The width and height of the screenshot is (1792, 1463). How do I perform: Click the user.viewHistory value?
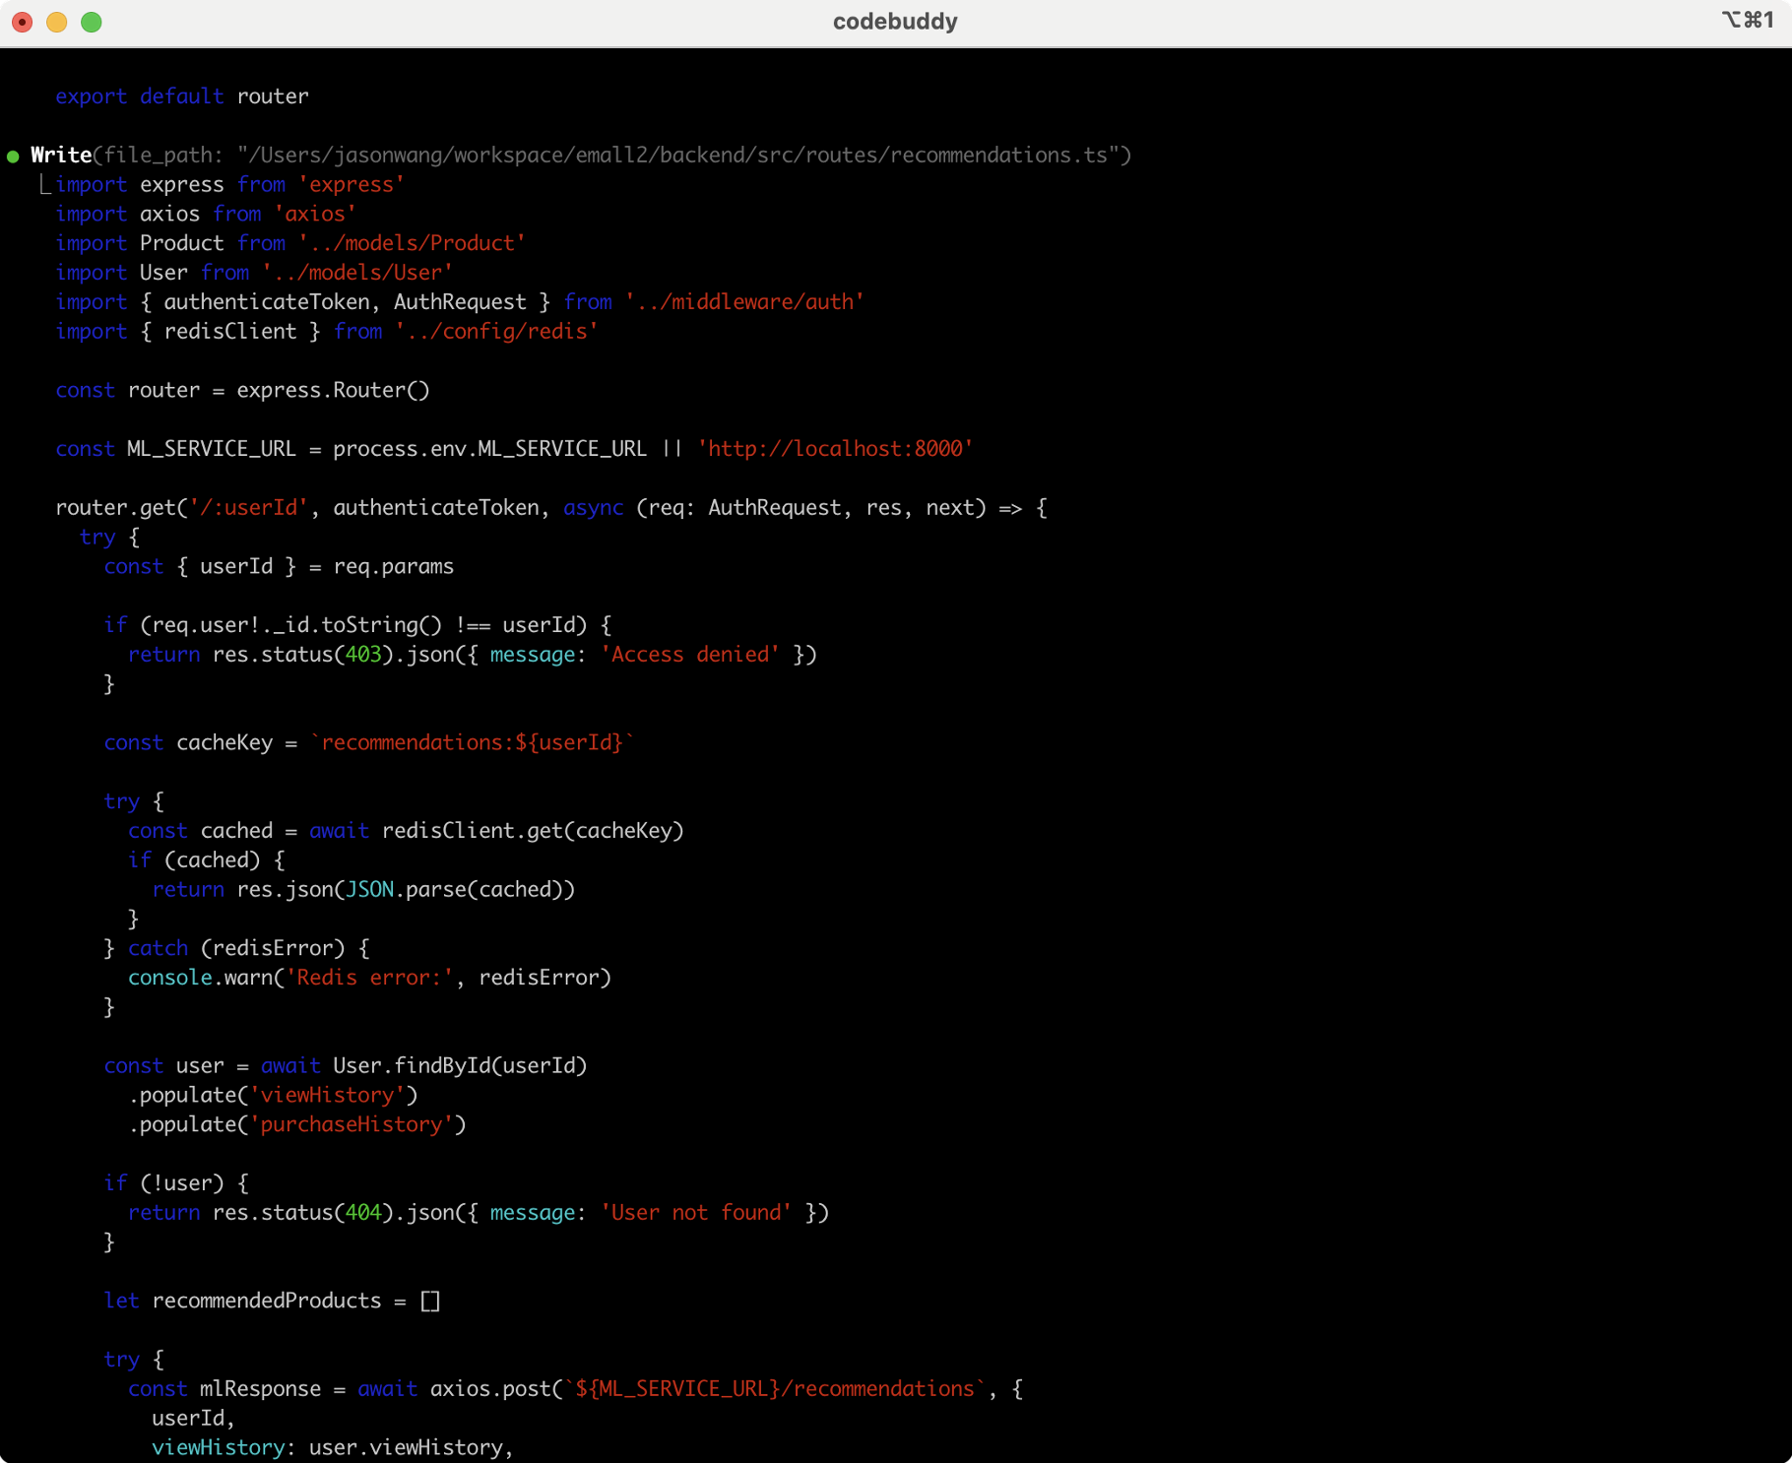(406, 1448)
